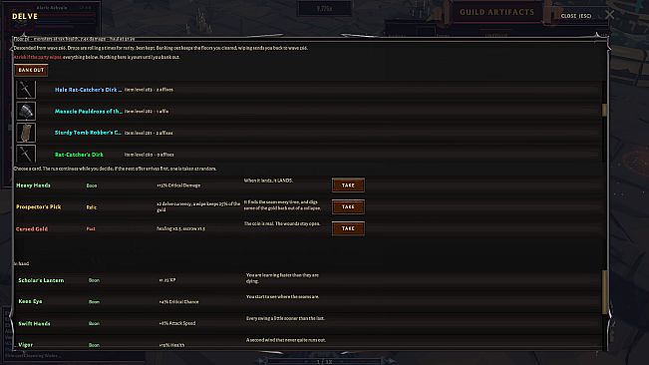
Task: Click the red party wipes warning text
Action: tap(38, 57)
